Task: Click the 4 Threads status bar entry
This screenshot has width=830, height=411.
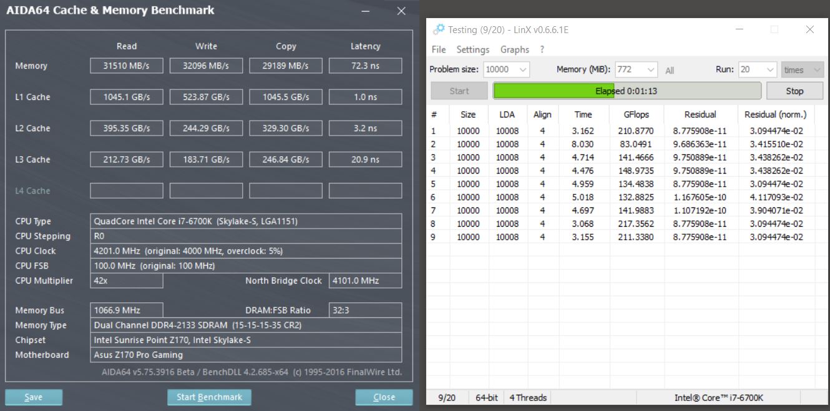Action: 528,398
